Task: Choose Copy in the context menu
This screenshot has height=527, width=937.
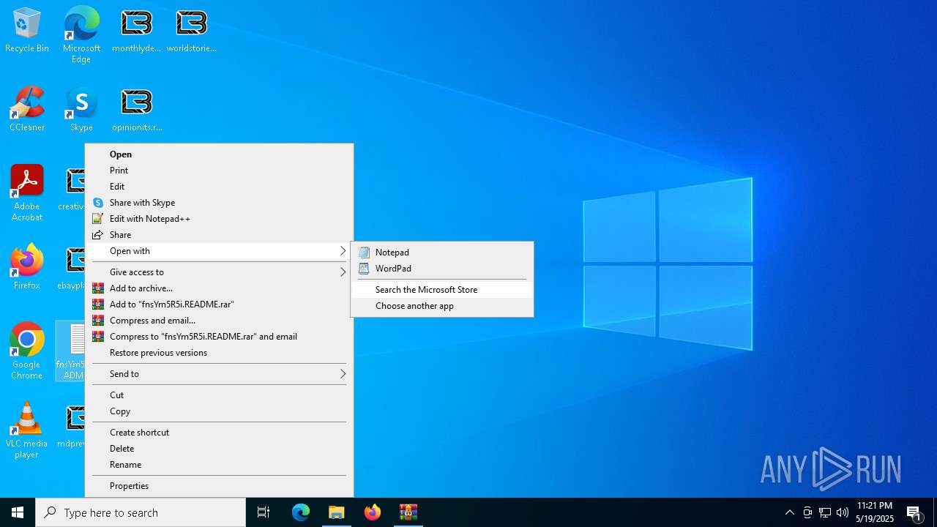Action: click(219, 411)
